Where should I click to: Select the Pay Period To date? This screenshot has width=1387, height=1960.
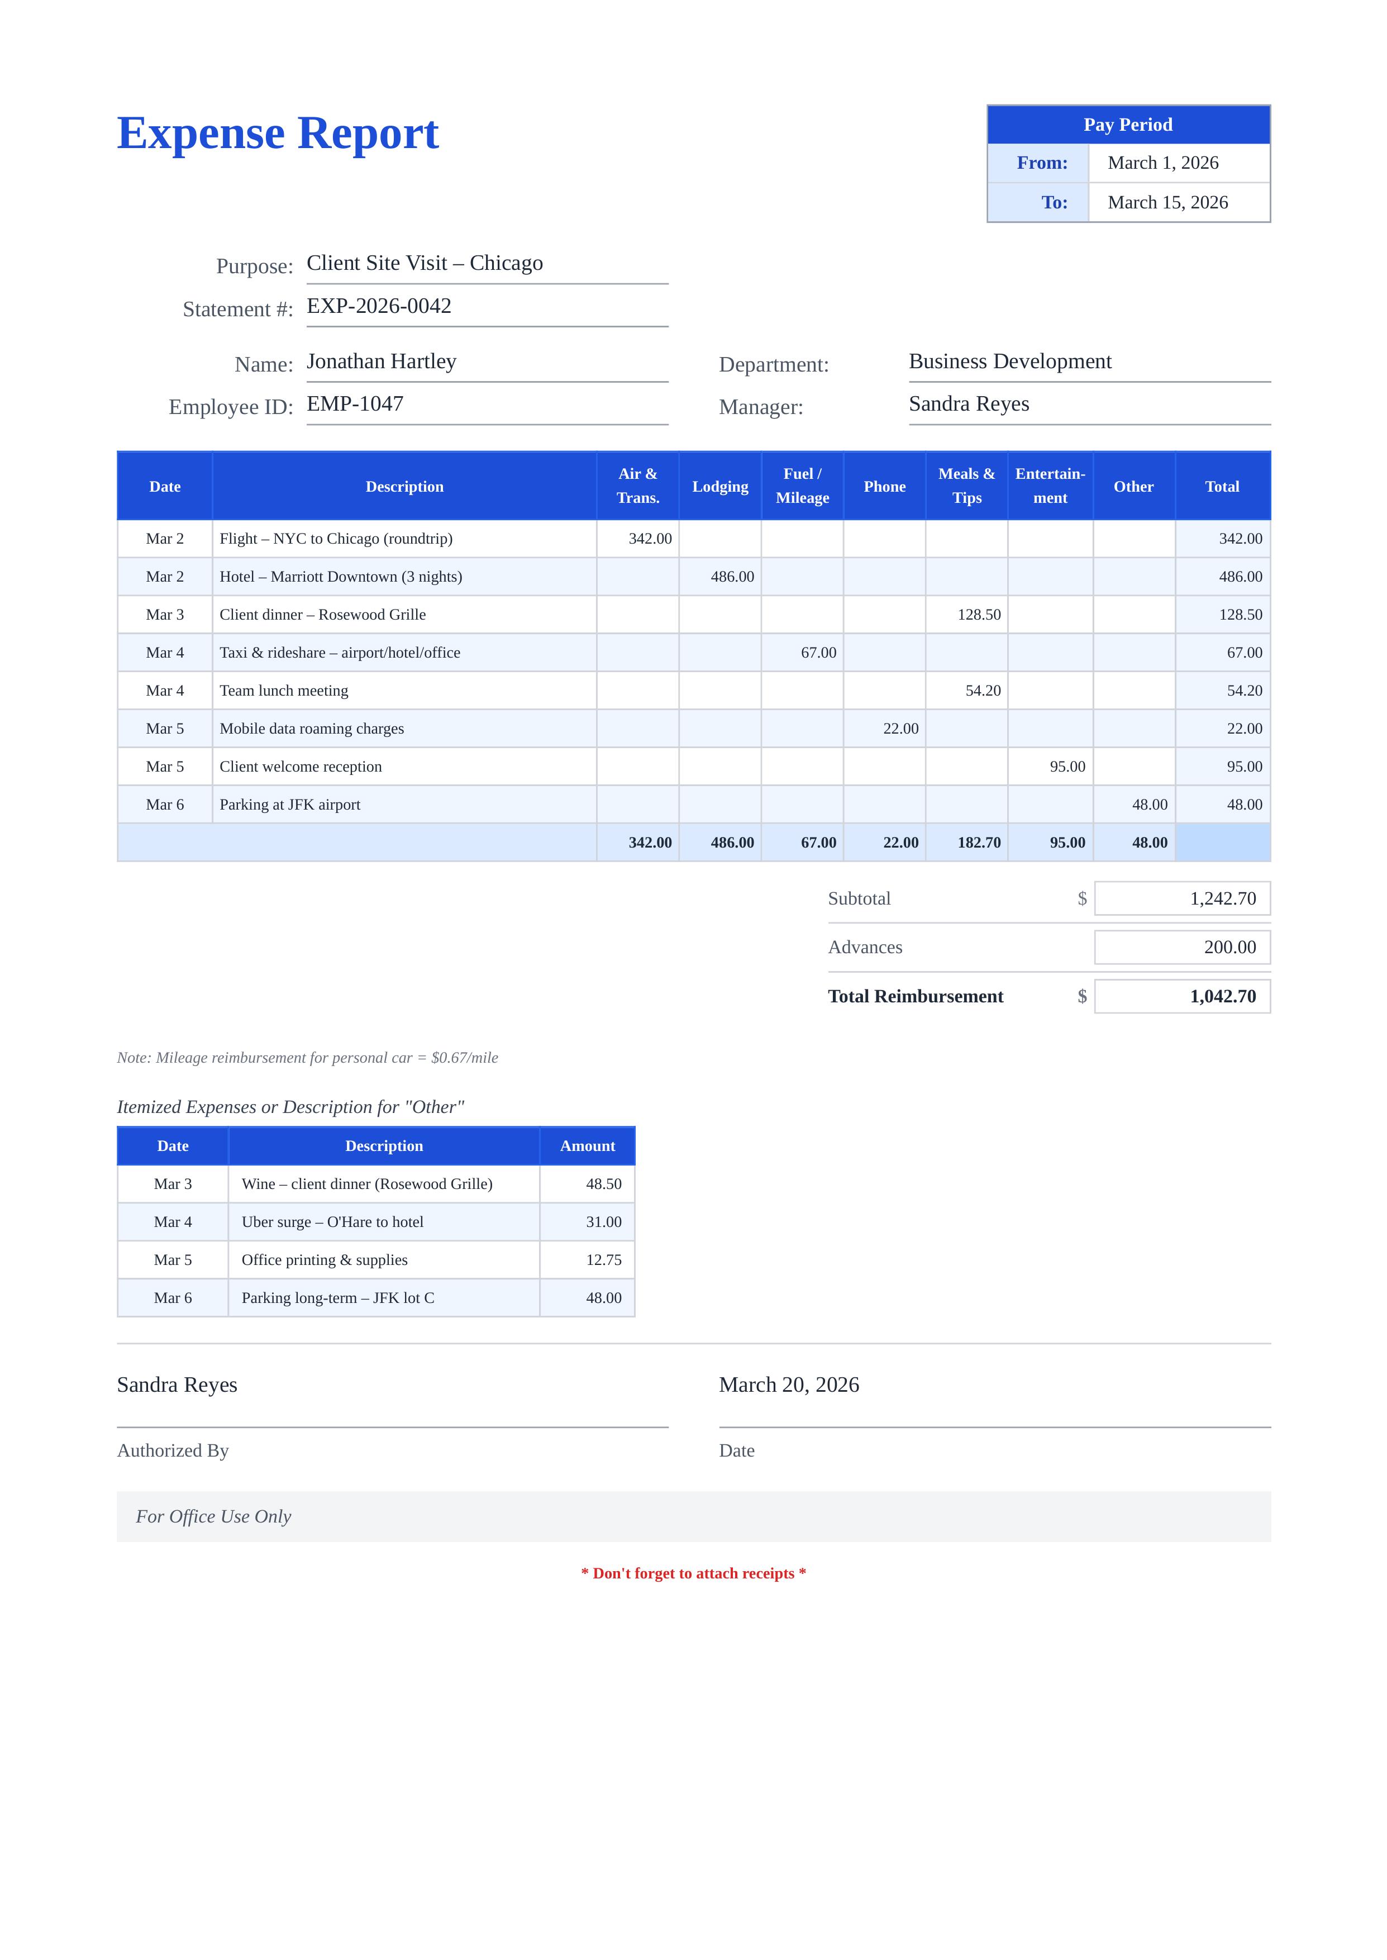pos(1167,202)
